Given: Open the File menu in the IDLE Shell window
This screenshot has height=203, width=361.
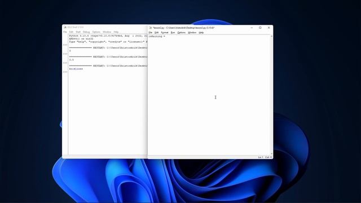Looking at the screenshot, I should [65, 32].
